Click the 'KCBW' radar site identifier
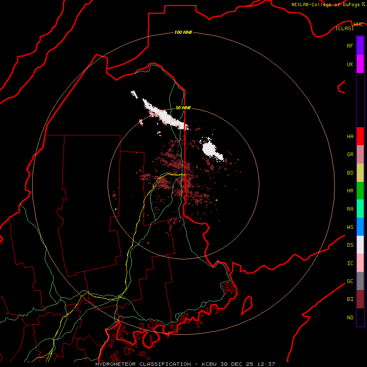 pos(210,364)
